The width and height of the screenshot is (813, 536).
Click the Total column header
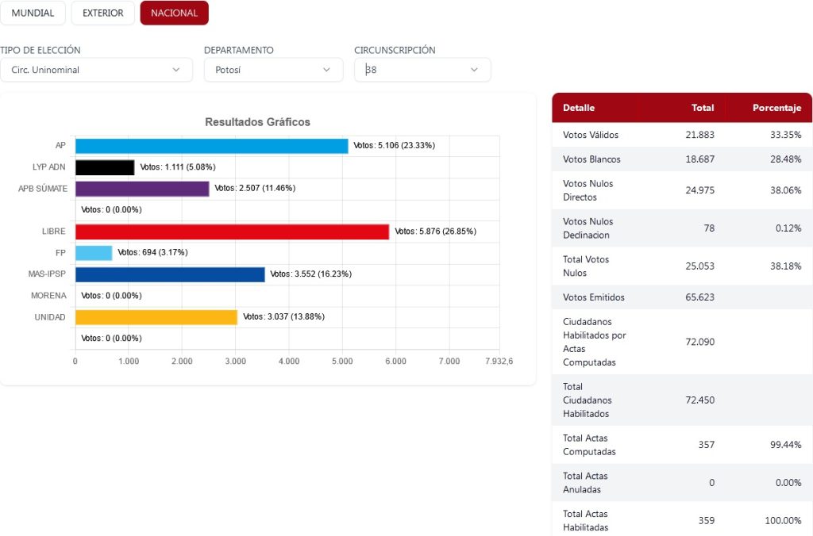pyautogui.click(x=702, y=108)
